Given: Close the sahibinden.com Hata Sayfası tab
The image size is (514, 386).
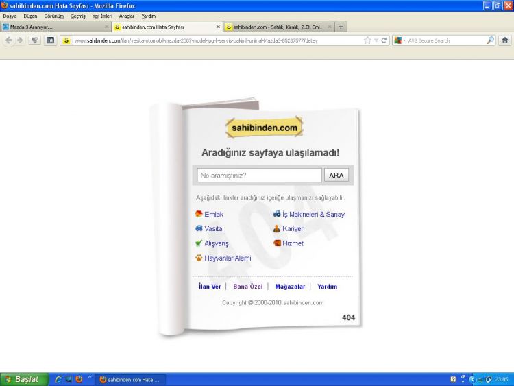Looking at the screenshot, I should tap(218, 27).
